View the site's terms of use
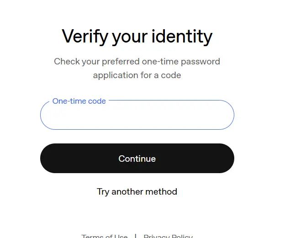 tap(105, 236)
